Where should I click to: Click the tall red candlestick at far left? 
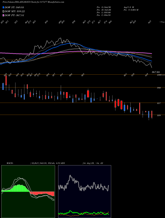[x=6, y=80]
